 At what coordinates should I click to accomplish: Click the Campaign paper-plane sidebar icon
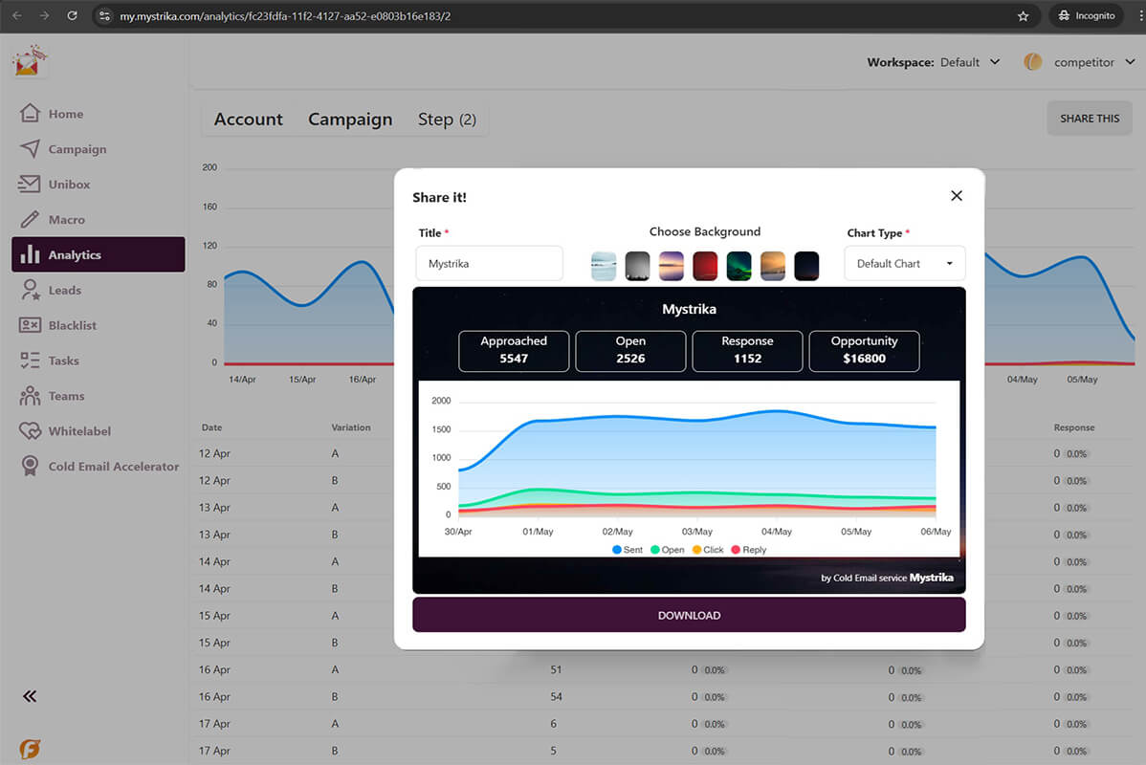click(x=30, y=149)
